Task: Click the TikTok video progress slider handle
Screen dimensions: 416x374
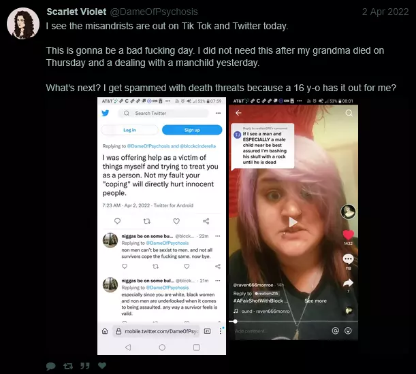Action: [235, 322]
